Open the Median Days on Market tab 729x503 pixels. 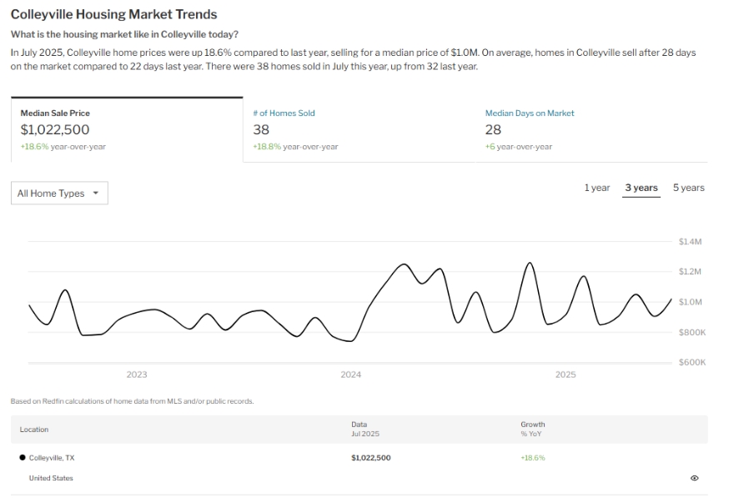pos(530,113)
